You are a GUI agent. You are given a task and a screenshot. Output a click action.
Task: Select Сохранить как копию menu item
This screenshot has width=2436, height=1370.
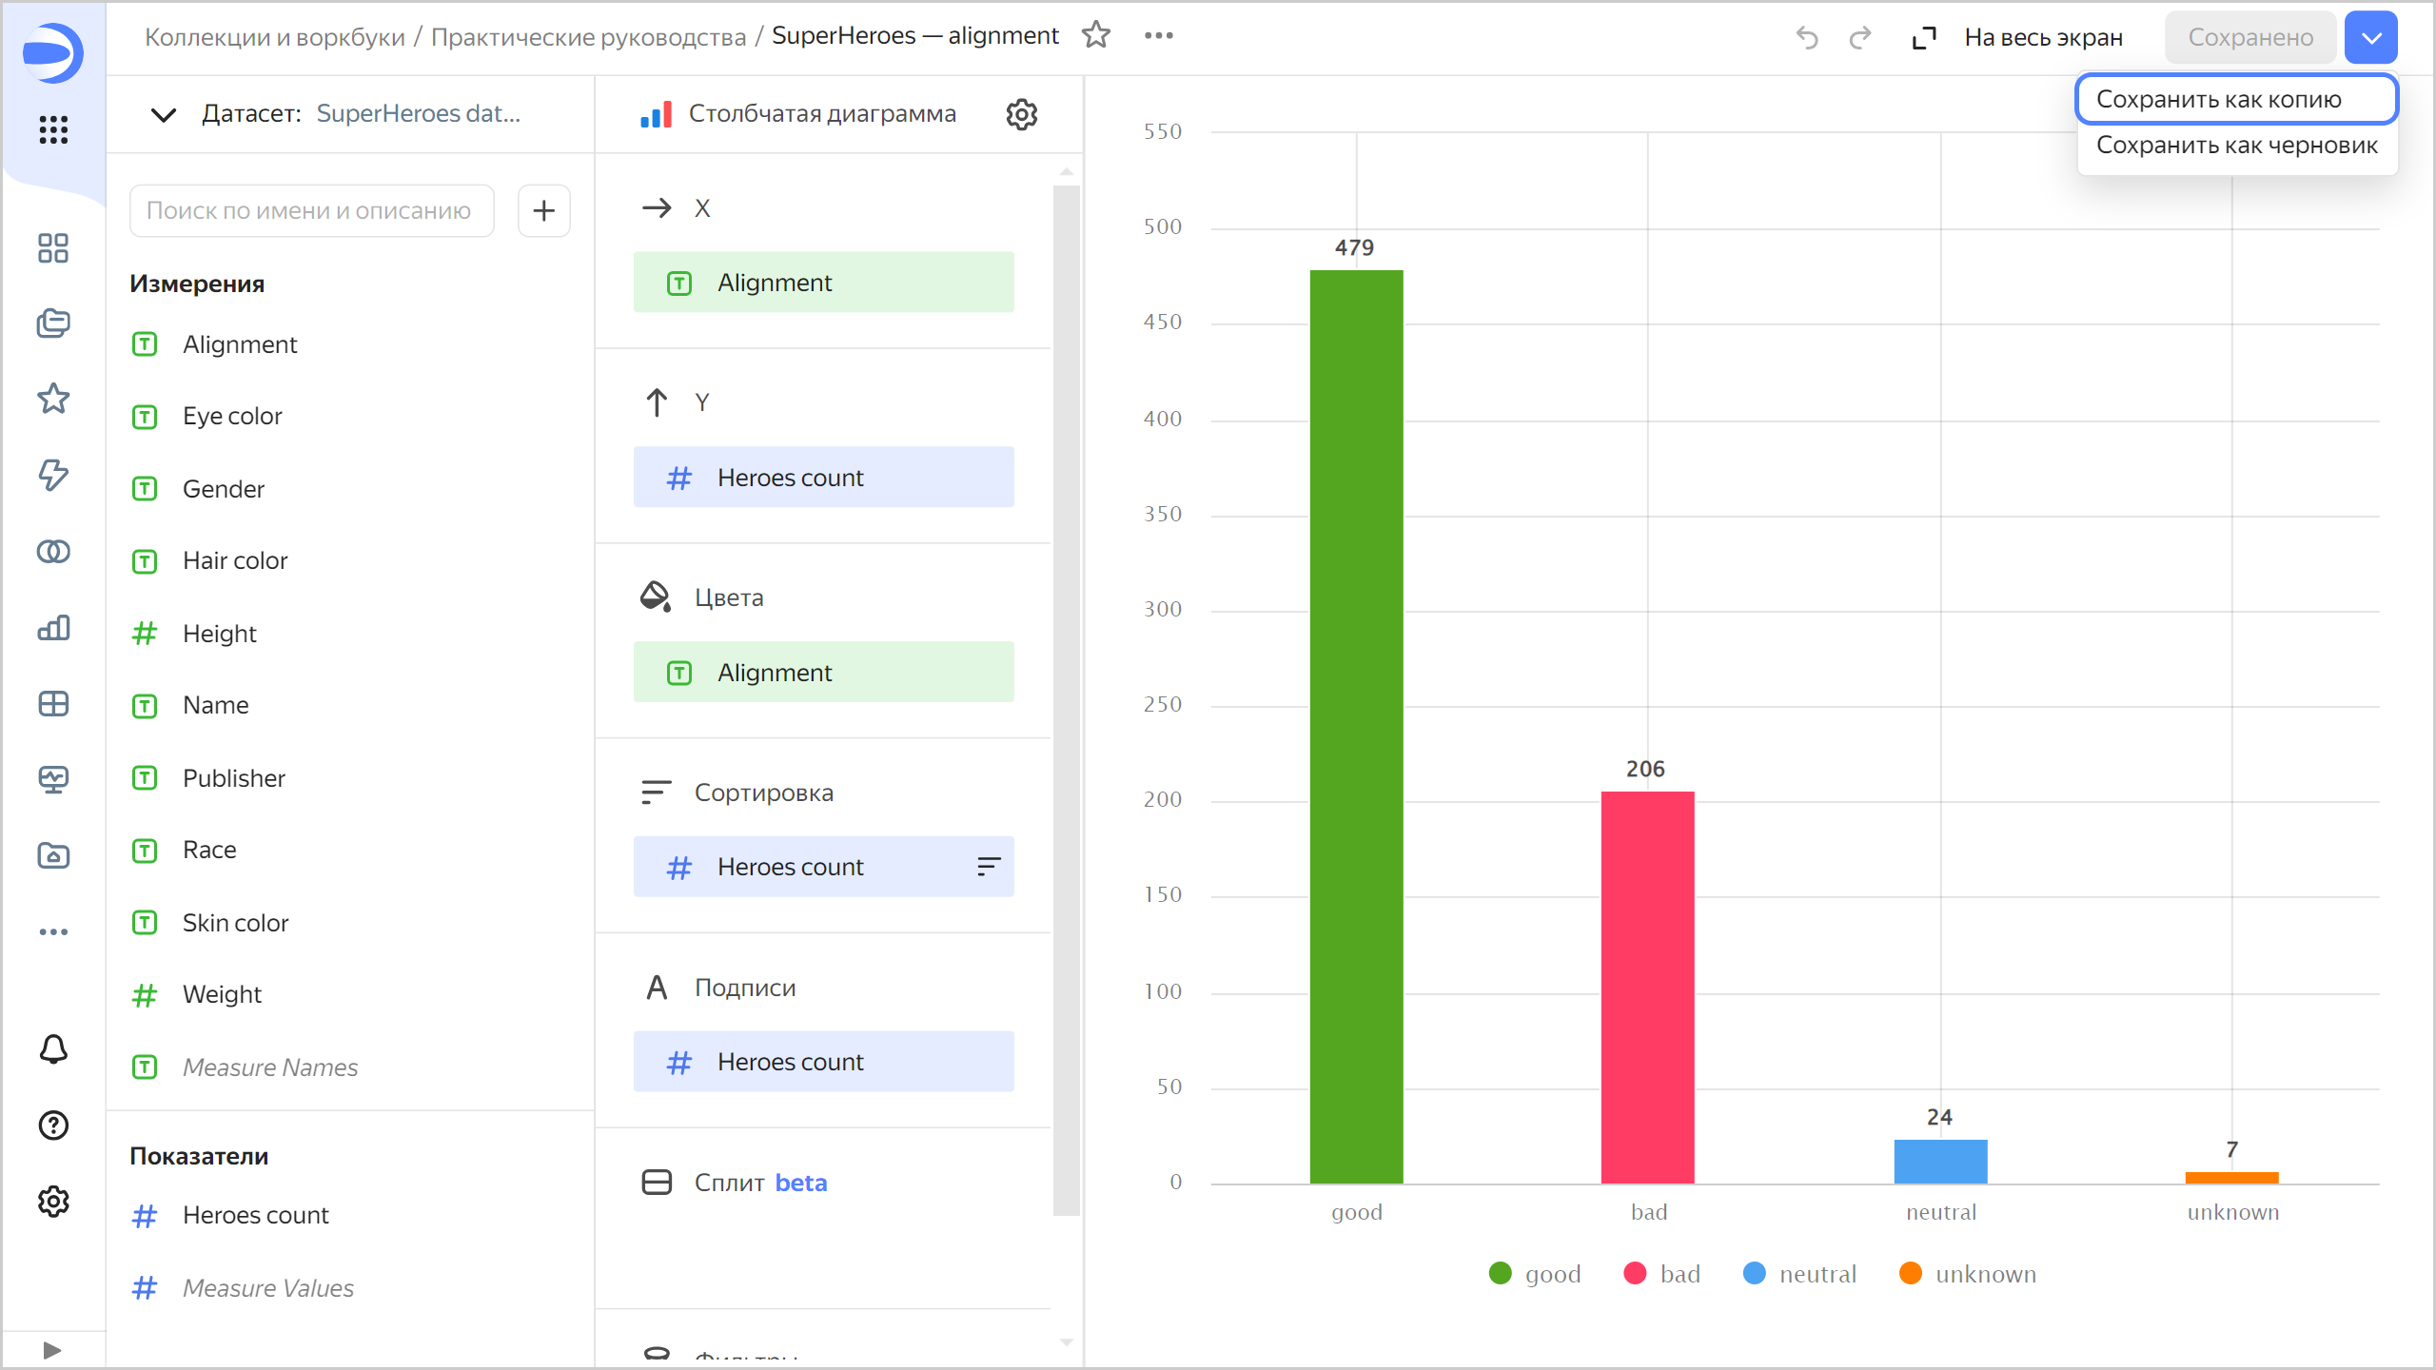(2218, 99)
